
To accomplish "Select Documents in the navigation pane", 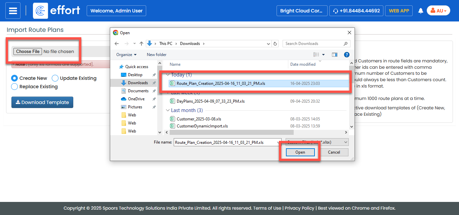I will point(138,91).
